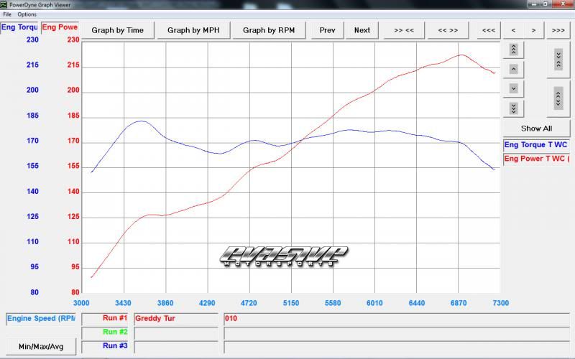Image resolution: width=575 pixels, height=359 pixels.
Task: Select the Run #1 label
Action: pyautogui.click(x=105, y=318)
